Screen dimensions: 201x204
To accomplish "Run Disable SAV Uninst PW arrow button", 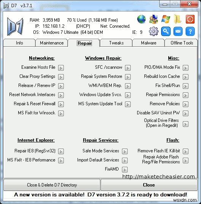I will pos(185,113).
